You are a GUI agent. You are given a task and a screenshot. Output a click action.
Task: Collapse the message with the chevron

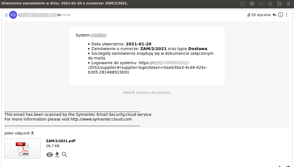click(261, 4)
